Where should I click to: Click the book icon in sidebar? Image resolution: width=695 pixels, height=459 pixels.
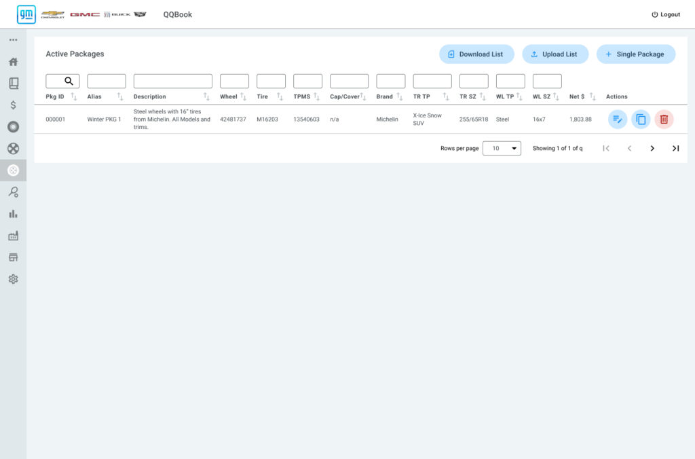pyautogui.click(x=13, y=84)
